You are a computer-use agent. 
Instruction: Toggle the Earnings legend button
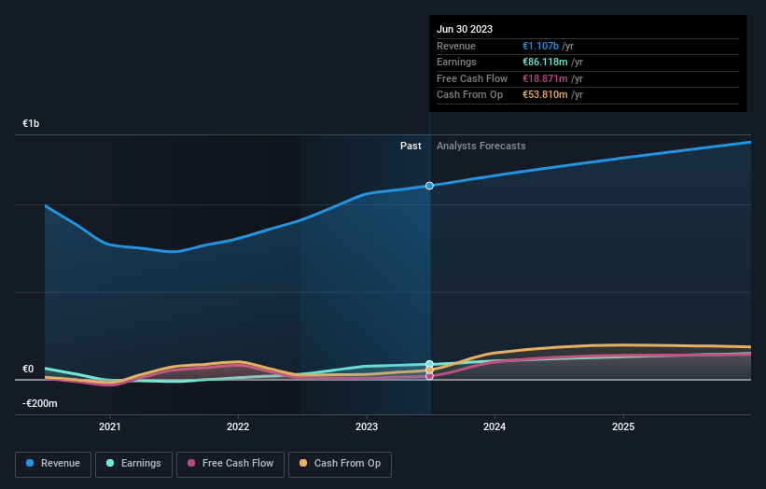point(133,464)
